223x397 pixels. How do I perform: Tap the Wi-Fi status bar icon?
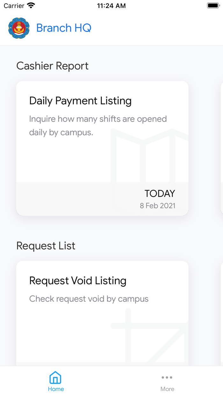coord(31,6)
